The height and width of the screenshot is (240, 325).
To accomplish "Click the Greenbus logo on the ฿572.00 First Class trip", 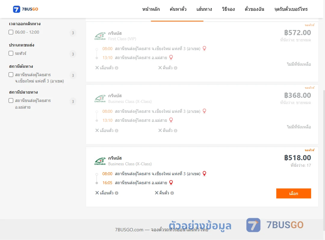I will pos(100,36).
